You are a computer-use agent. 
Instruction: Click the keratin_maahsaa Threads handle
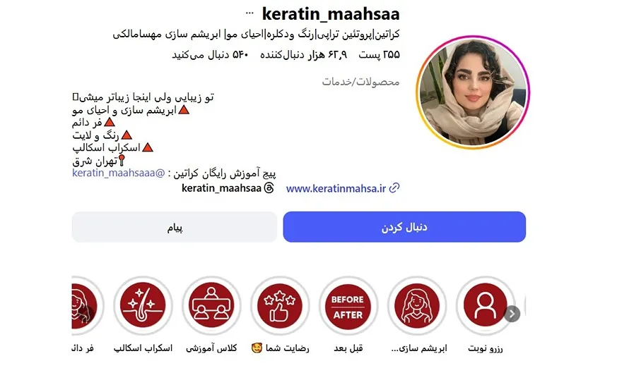[221, 188]
